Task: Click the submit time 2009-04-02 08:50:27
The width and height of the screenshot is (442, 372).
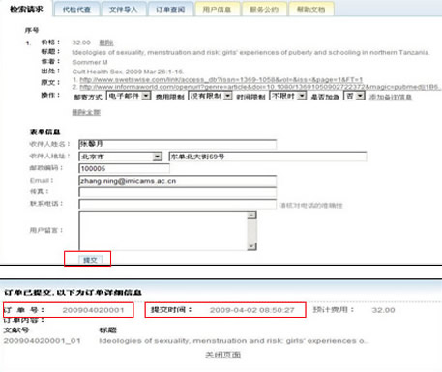Action: point(251,310)
